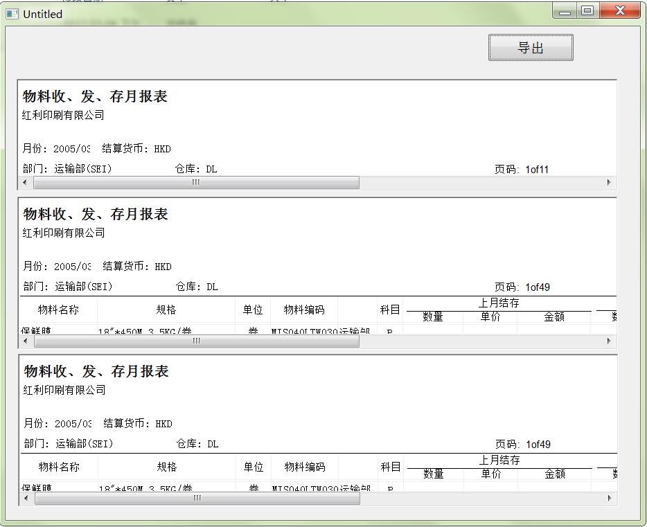Click 月份: 2005/03 text in first panel
The image size is (647, 527).
click(x=56, y=149)
